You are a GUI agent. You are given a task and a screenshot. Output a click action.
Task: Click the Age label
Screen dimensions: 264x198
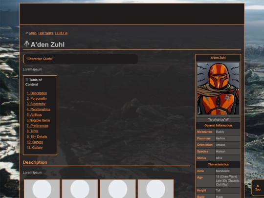[199, 177]
